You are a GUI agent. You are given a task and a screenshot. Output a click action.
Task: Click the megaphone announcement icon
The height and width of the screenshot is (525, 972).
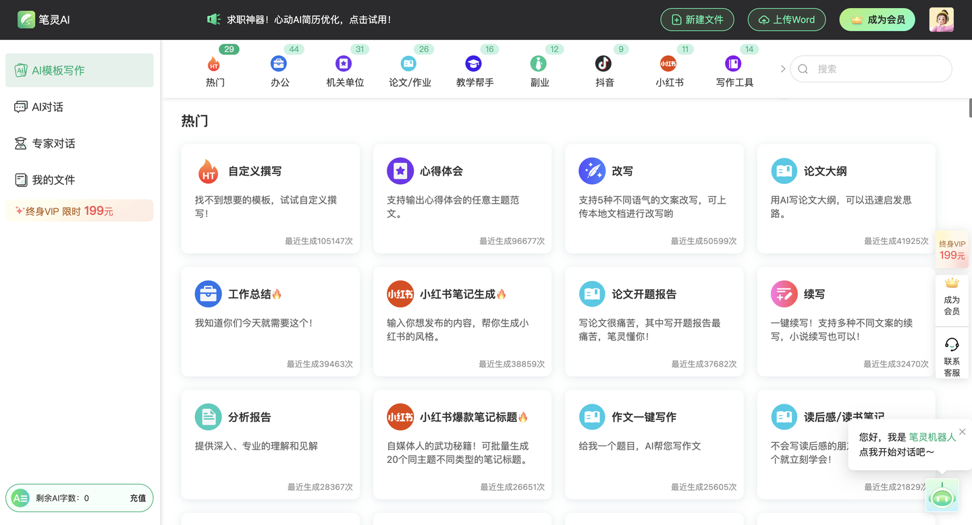pyautogui.click(x=214, y=20)
